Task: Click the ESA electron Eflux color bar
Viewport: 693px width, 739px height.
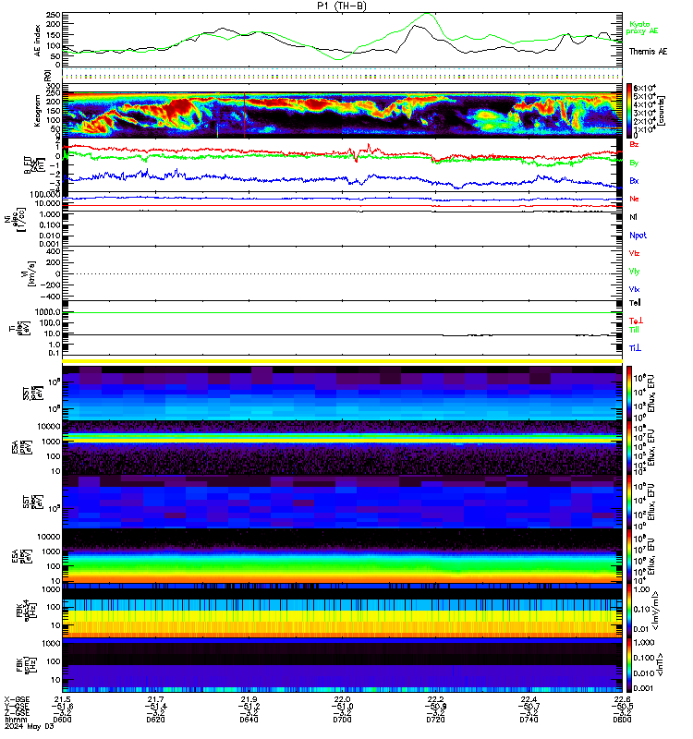Action: 629,556
